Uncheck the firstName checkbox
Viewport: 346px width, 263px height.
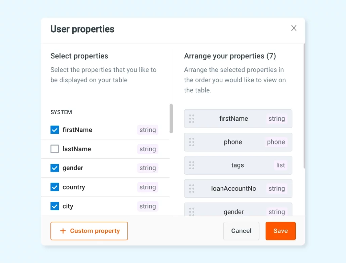tap(55, 130)
